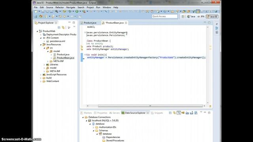
Task: Expand the Authorization IDs folder
Action: [x=94, y=127]
